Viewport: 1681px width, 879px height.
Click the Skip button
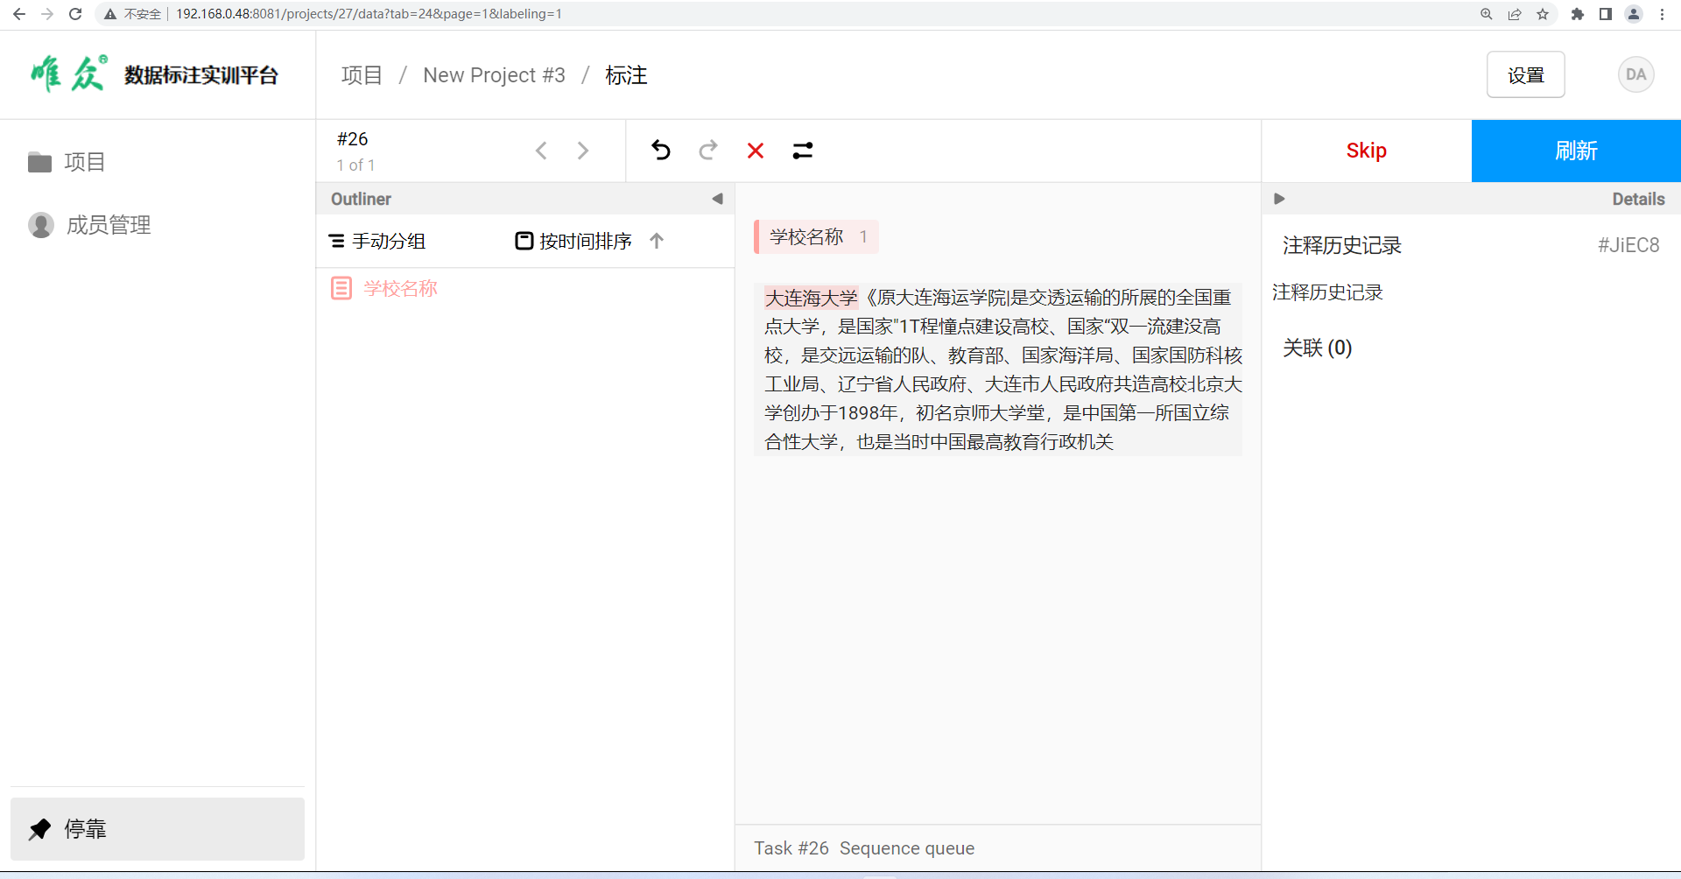[1366, 151]
